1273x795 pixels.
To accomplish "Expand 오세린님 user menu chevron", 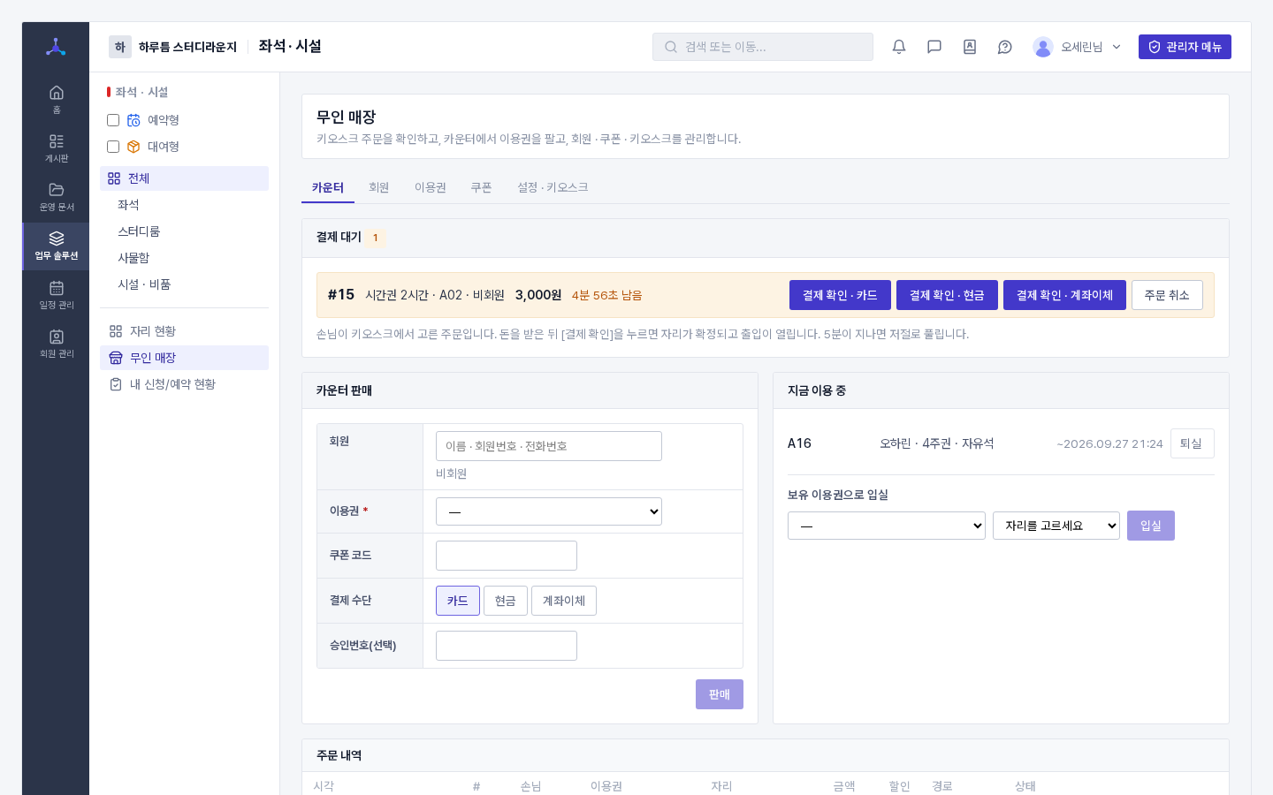I will tap(1117, 47).
